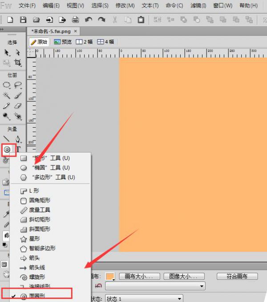This screenshot has width=267, height=302.
Task: Click the 图像大小... button
Action: point(184,276)
